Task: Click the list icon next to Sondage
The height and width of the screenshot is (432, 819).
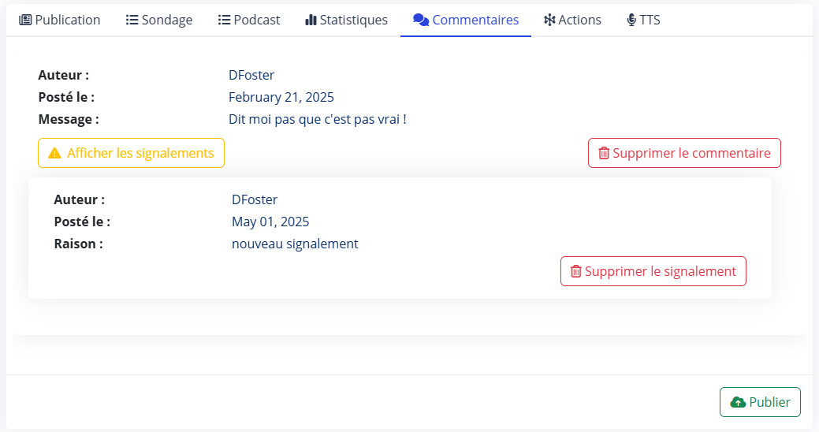Action: [x=132, y=20]
